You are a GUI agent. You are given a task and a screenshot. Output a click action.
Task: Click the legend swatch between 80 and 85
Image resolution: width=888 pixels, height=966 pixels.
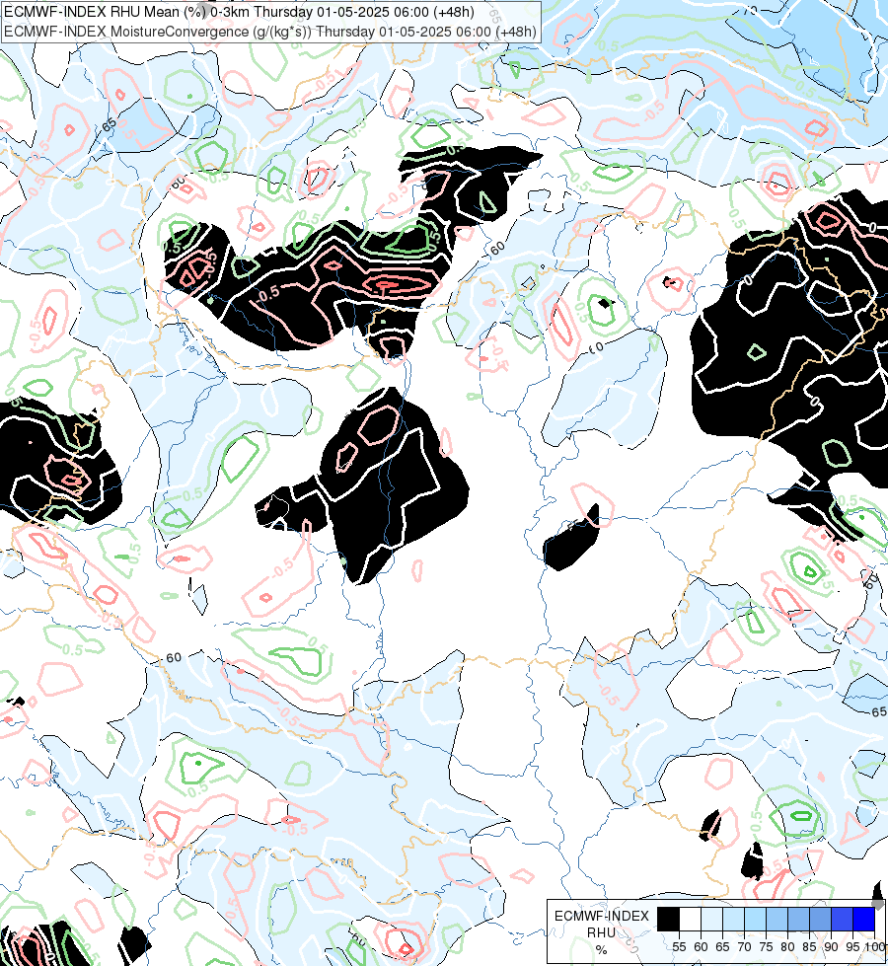click(x=798, y=920)
